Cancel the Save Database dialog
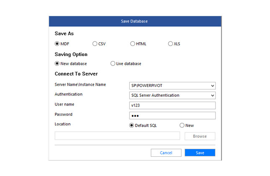This screenshot has width=270, height=176. 166,153
